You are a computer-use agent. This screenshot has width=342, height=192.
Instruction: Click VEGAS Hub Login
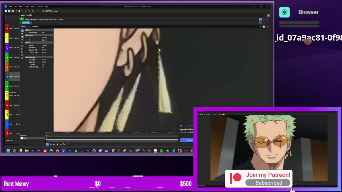[50, 11]
